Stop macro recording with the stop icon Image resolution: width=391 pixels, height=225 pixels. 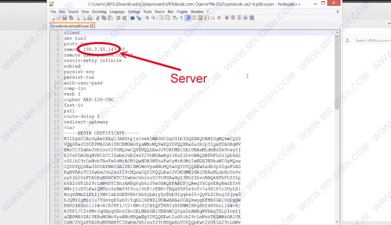(x=233, y=18)
